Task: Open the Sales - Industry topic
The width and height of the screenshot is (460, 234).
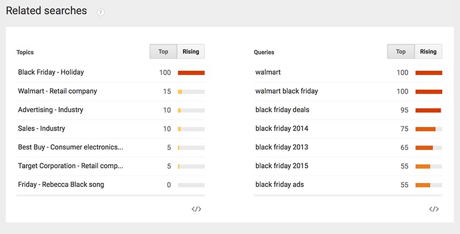Action: coord(41,128)
